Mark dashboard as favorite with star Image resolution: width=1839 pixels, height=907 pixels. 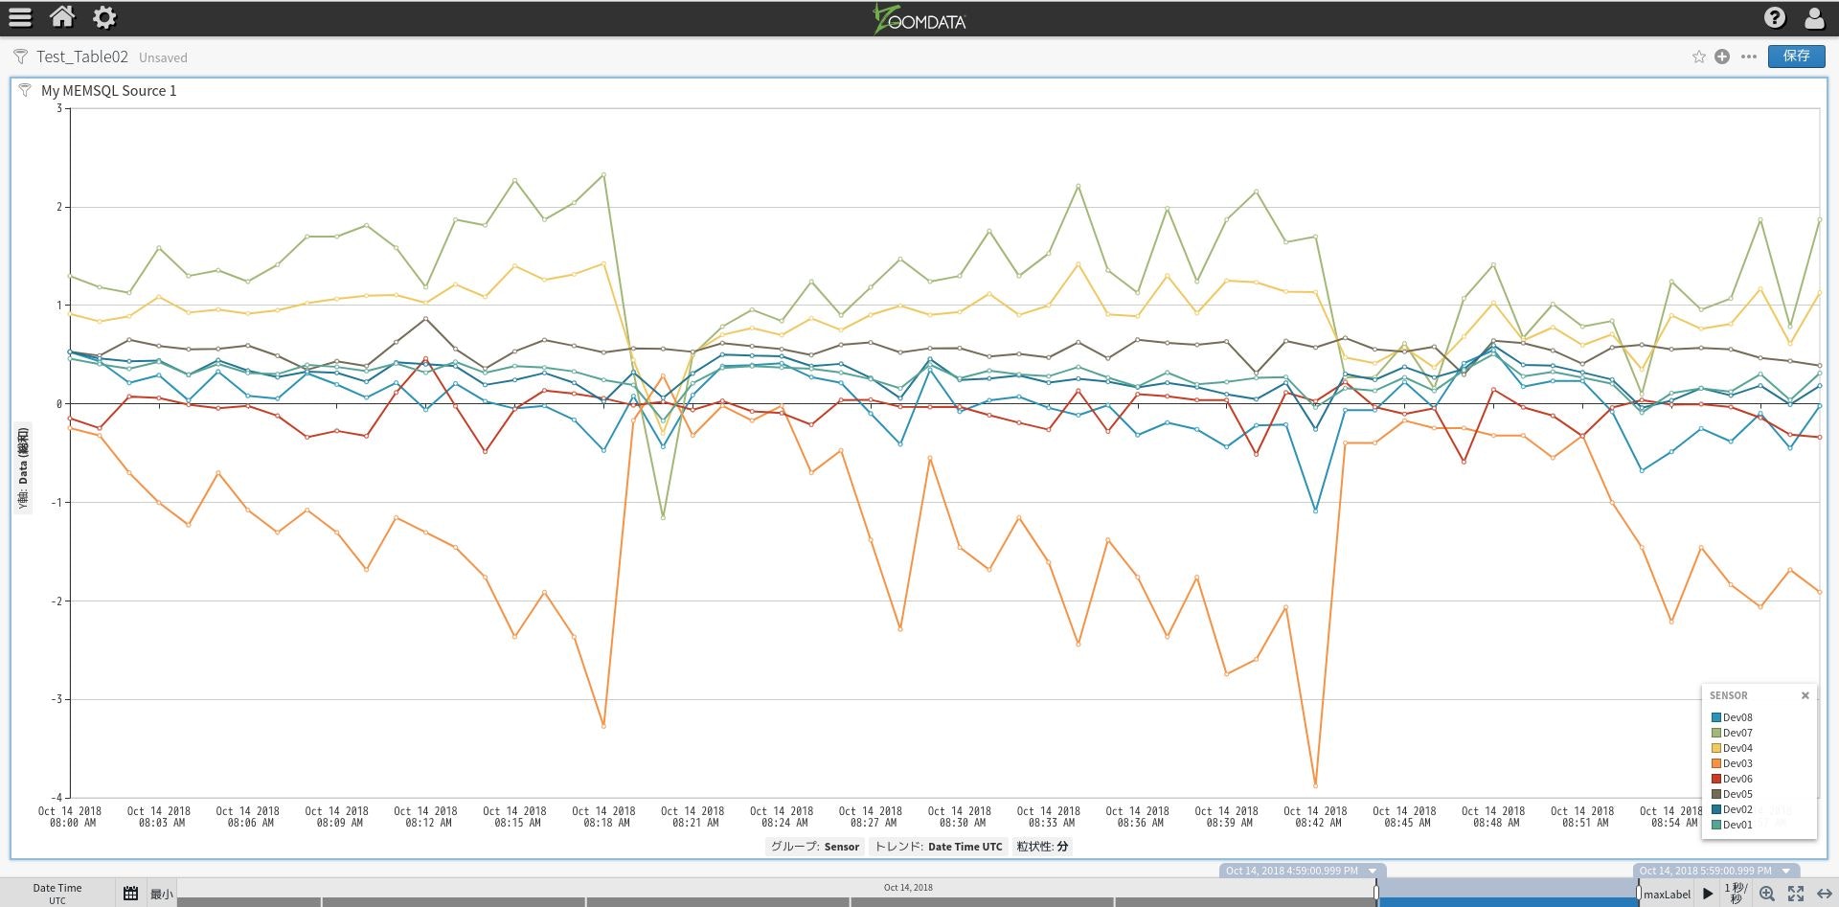pyautogui.click(x=1699, y=57)
